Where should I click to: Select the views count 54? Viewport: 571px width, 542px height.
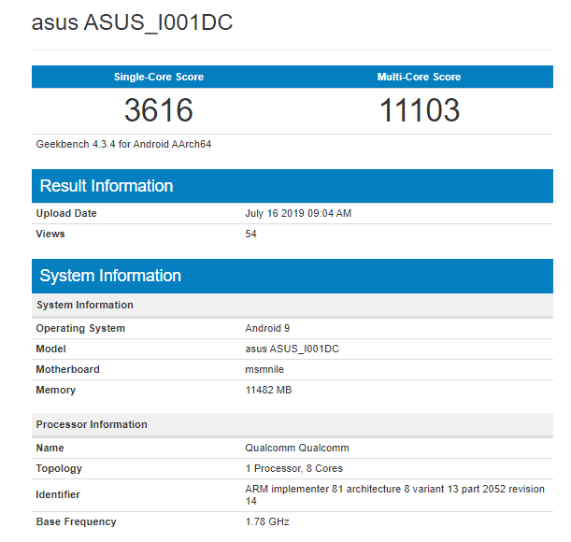[250, 234]
